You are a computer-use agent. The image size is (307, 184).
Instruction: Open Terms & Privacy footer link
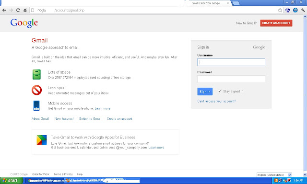point(63,174)
